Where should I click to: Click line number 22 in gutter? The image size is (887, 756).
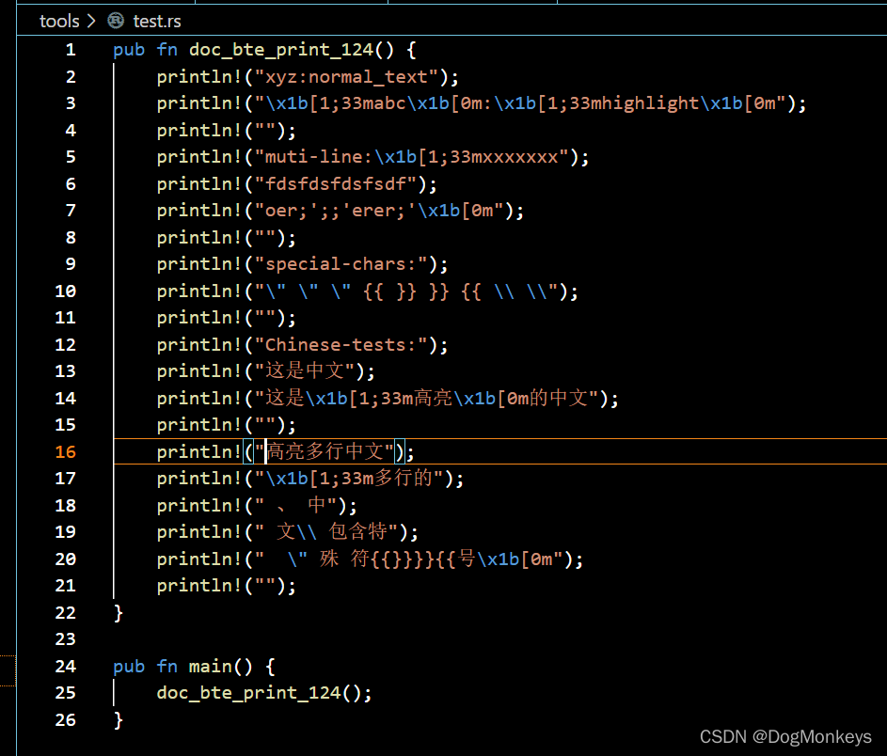(x=66, y=612)
